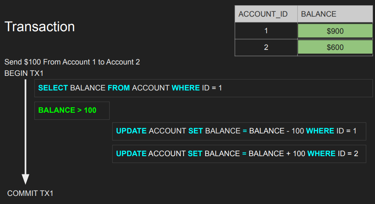Click the COMMIT TX1 label

30,193
